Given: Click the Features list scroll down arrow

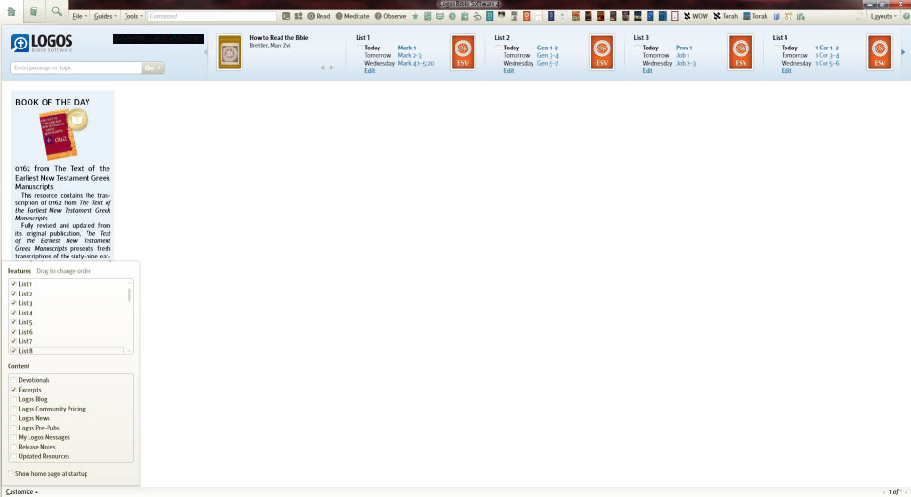Looking at the screenshot, I should [129, 351].
